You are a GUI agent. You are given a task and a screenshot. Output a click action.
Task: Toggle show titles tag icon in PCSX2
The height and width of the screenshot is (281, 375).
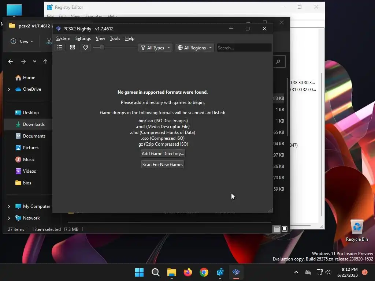click(x=85, y=47)
